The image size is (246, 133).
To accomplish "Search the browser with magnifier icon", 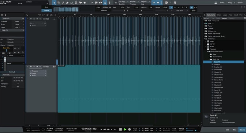I will [245, 15].
